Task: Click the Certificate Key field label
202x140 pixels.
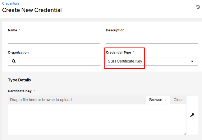Action: tap(20, 91)
